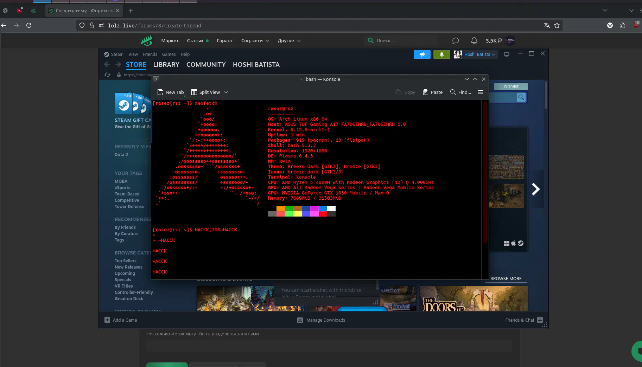Screen dimensions: 642x367
Task: Select Steam STORE tab
Action: coord(136,65)
